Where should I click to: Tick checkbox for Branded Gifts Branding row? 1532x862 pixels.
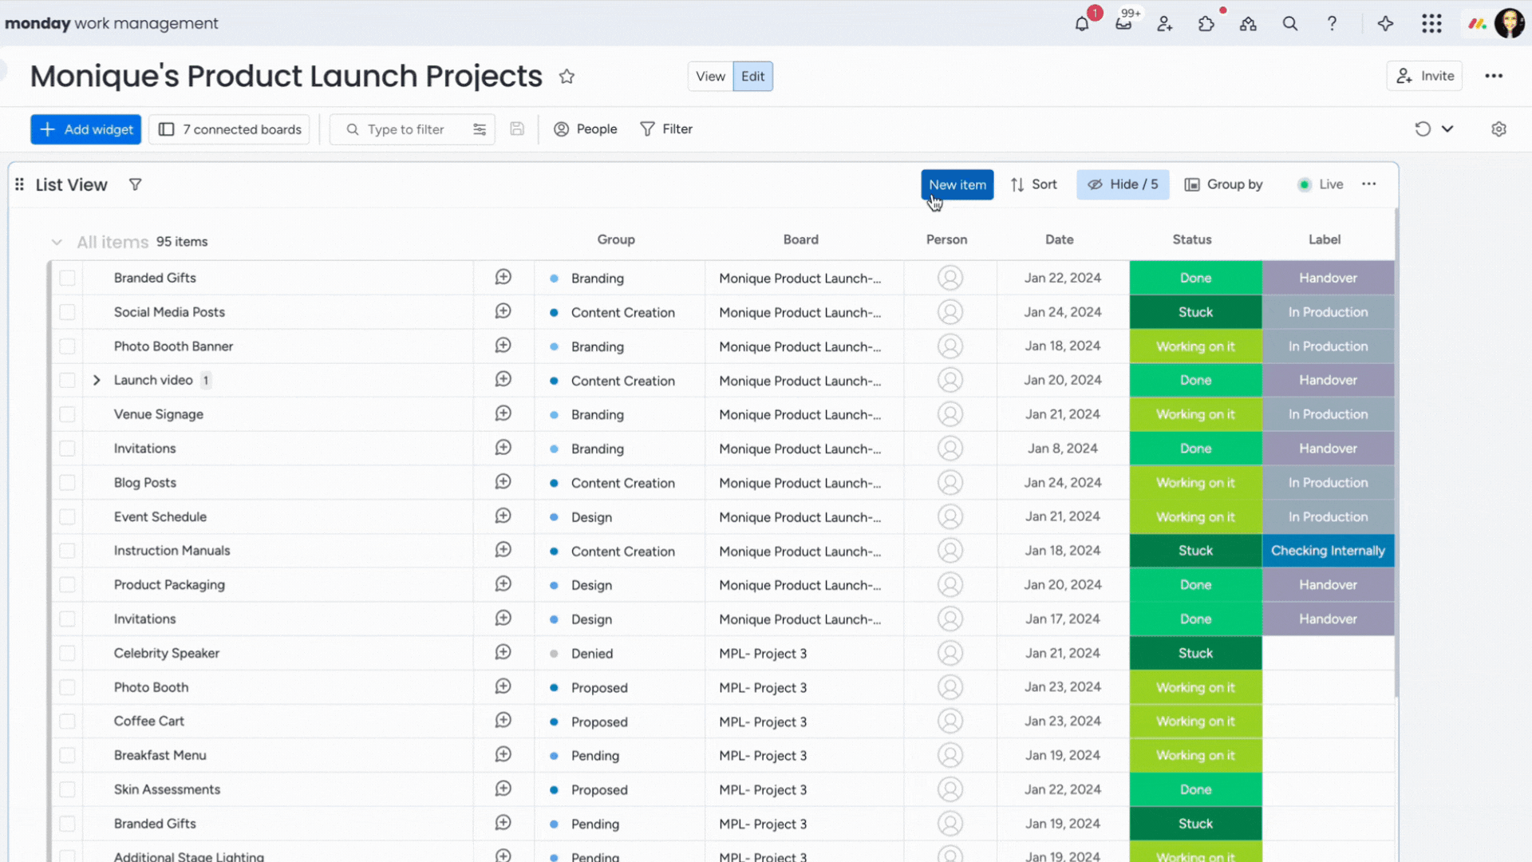click(67, 278)
